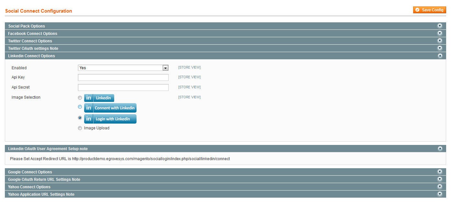This screenshot has width=451, height=208.
Task: Click the Enabled field label
Action: [x=19, y=68]
